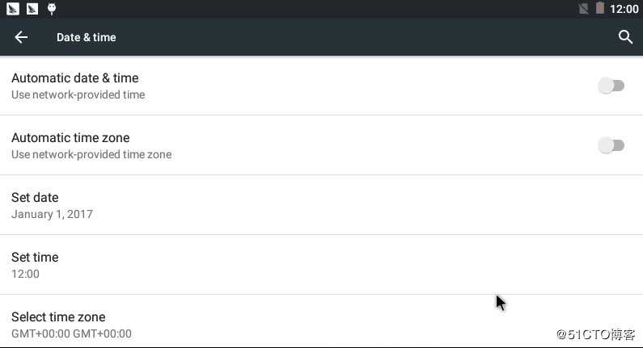Image resolution: width=643 pixels, height=348 pixels.
Task: Open settings search with magnifier icon
Action: coord(624,37)
